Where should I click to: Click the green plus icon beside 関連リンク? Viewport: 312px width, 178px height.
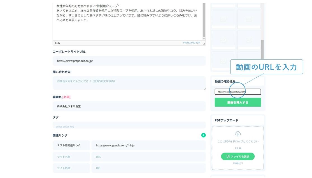(x=203, y=135)
